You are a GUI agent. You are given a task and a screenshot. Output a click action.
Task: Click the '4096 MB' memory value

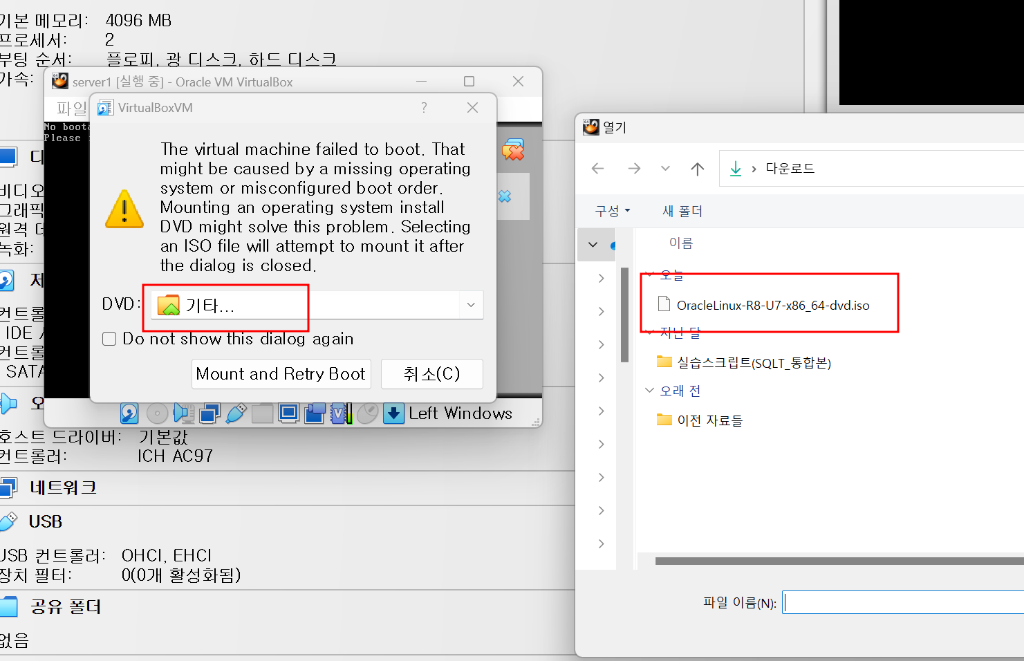[138, 21]
